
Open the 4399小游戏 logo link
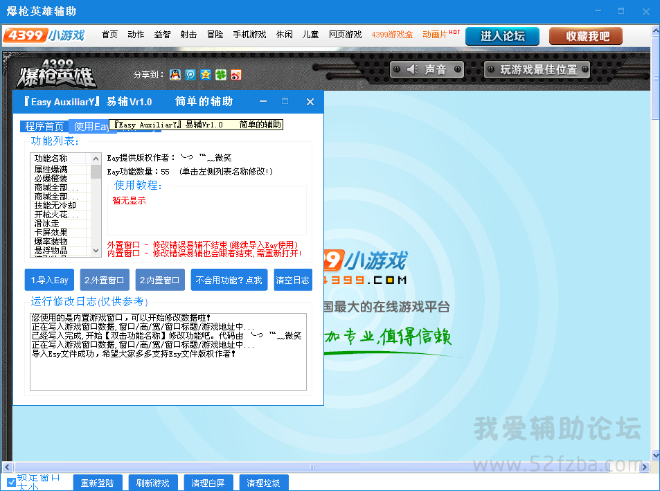tap(44, 35)
